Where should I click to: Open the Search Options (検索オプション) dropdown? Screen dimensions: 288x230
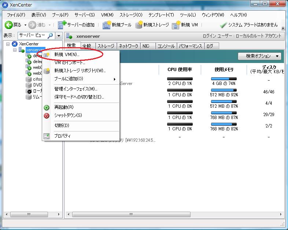point(259,56)
